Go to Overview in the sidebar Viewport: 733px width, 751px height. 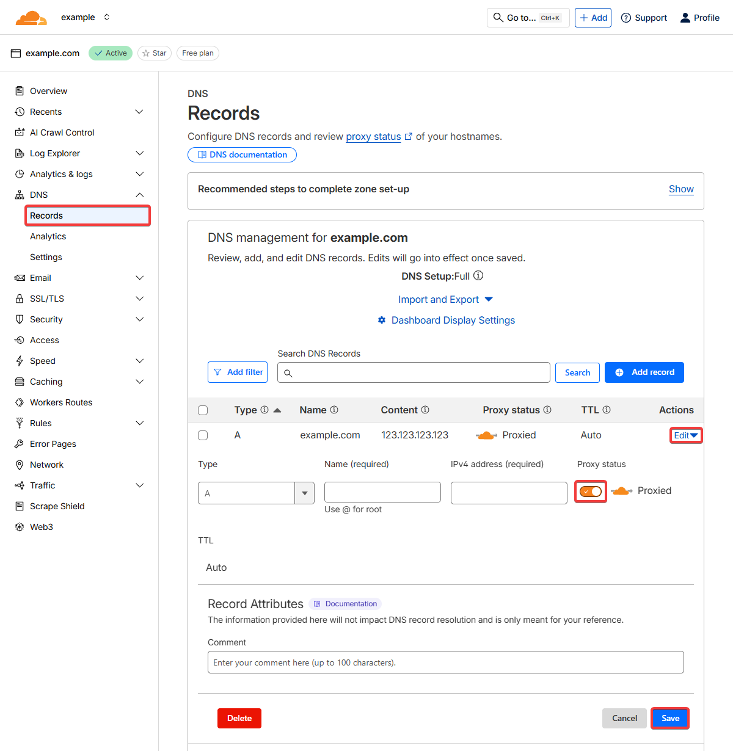(x=49, y=91)
